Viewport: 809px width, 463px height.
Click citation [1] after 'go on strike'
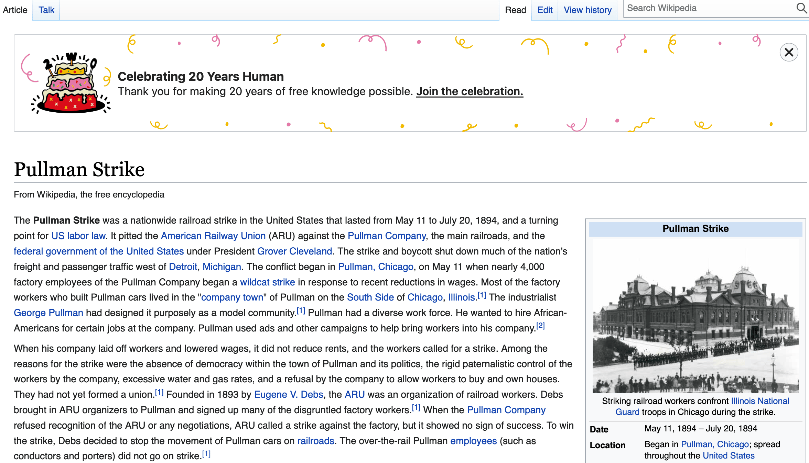coord(206,454)
